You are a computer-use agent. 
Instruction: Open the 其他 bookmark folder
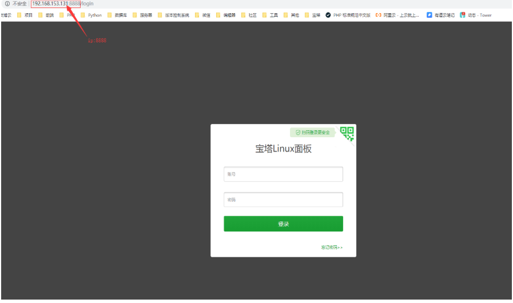tap(292, 15)
